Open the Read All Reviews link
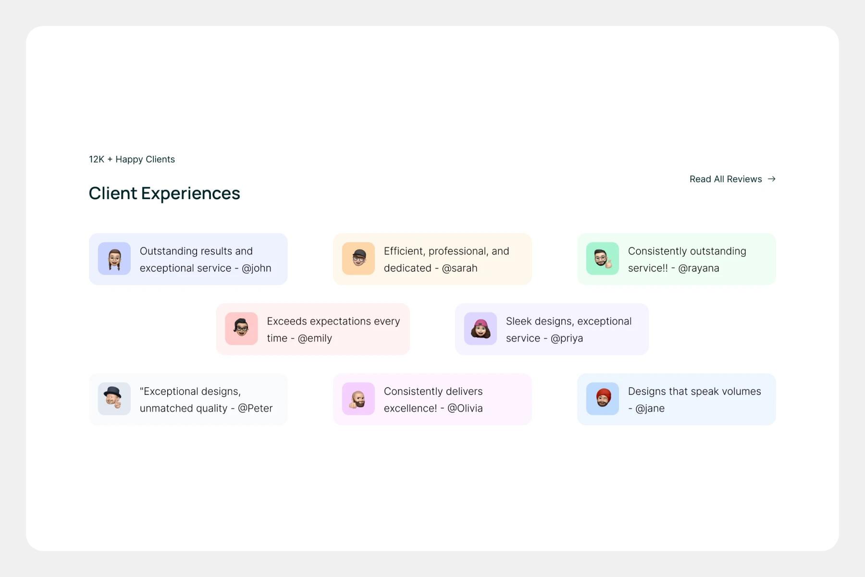This screenshot has height=577, width=865. pyautogui.click(x=726, y=179)
